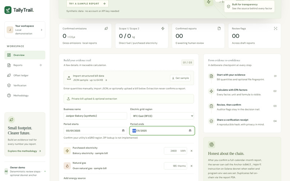Viewport: 290px width, 181px height.
Task: Click the Purchased electricity lightning icon
Action: (67, 151)
